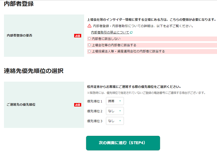Image resolution: width=217 pixels, height=151 pixels.
Task: Click the 優先順位 3 label text
Action: tap(95, 121)
